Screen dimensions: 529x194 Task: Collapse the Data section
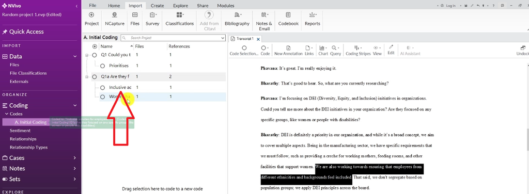(75, 57)
